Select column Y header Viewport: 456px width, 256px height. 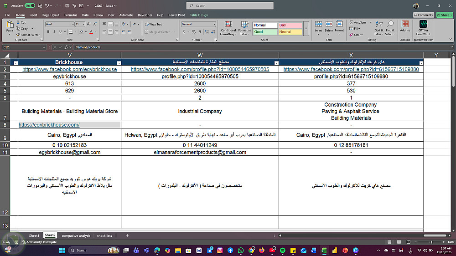tap(436, 55)
